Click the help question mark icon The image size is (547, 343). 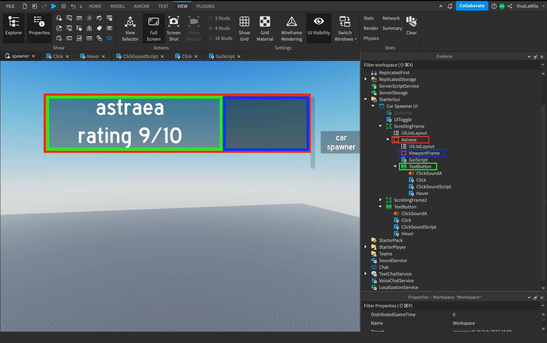pyautogui.click(x=494, y=6)
